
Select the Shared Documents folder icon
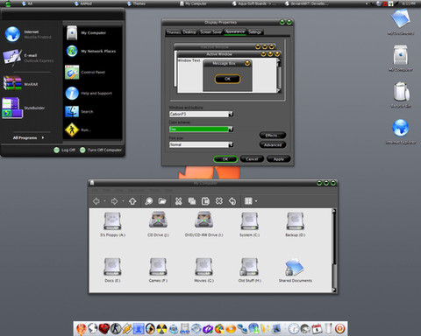click(294, 267)
